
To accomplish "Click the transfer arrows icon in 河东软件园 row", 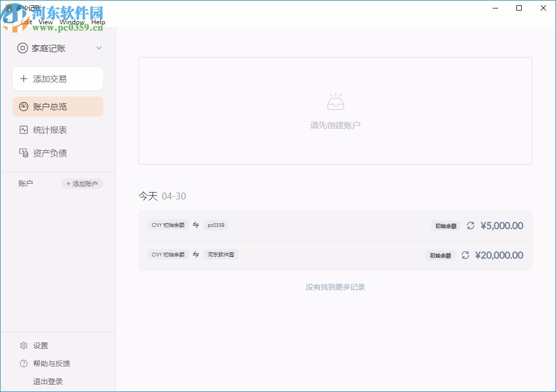I will [x=196, y=254].
